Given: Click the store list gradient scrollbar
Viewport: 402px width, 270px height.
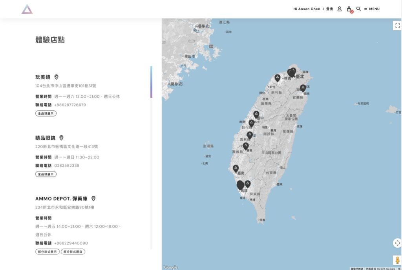Looking at the screenshot, I should click(x=151, y=82).
